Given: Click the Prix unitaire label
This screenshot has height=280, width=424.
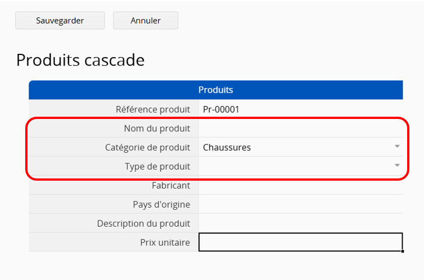Looking at the screenshot, I should pyautogui.click(x=165, y=242).
